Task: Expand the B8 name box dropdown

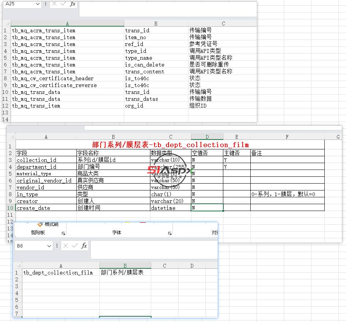Action: click(x=49, y=246)
